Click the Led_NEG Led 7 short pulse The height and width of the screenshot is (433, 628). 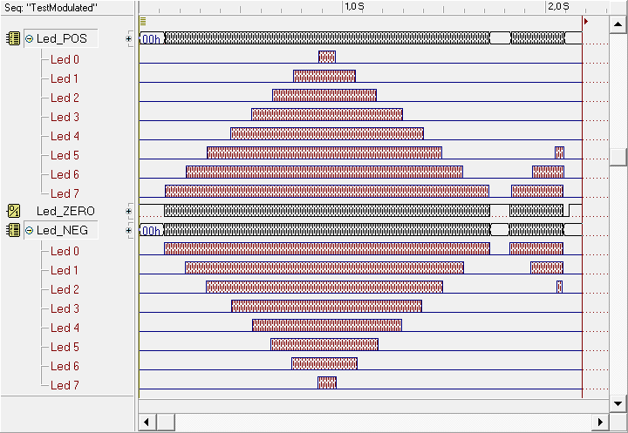327,383
